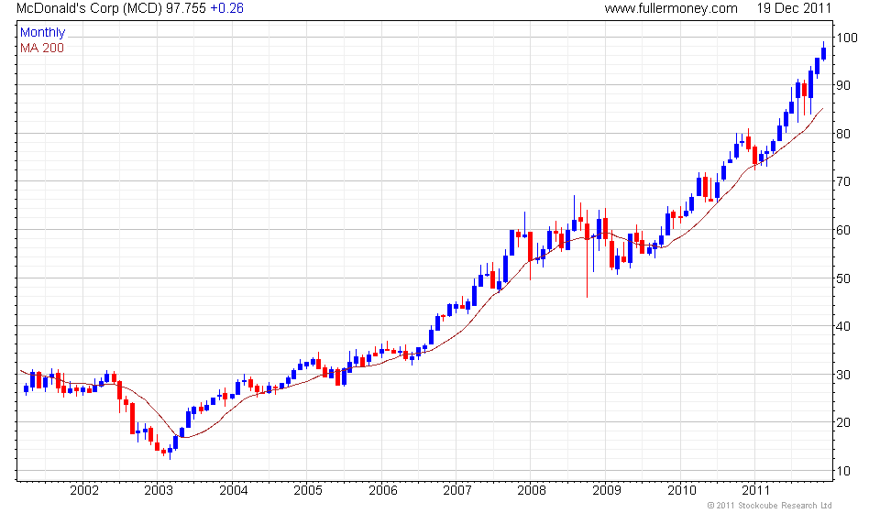Viewport: 880px width, 513px height.
Task: Click the 2003 x-axis label
Action: tap(159, 491)
